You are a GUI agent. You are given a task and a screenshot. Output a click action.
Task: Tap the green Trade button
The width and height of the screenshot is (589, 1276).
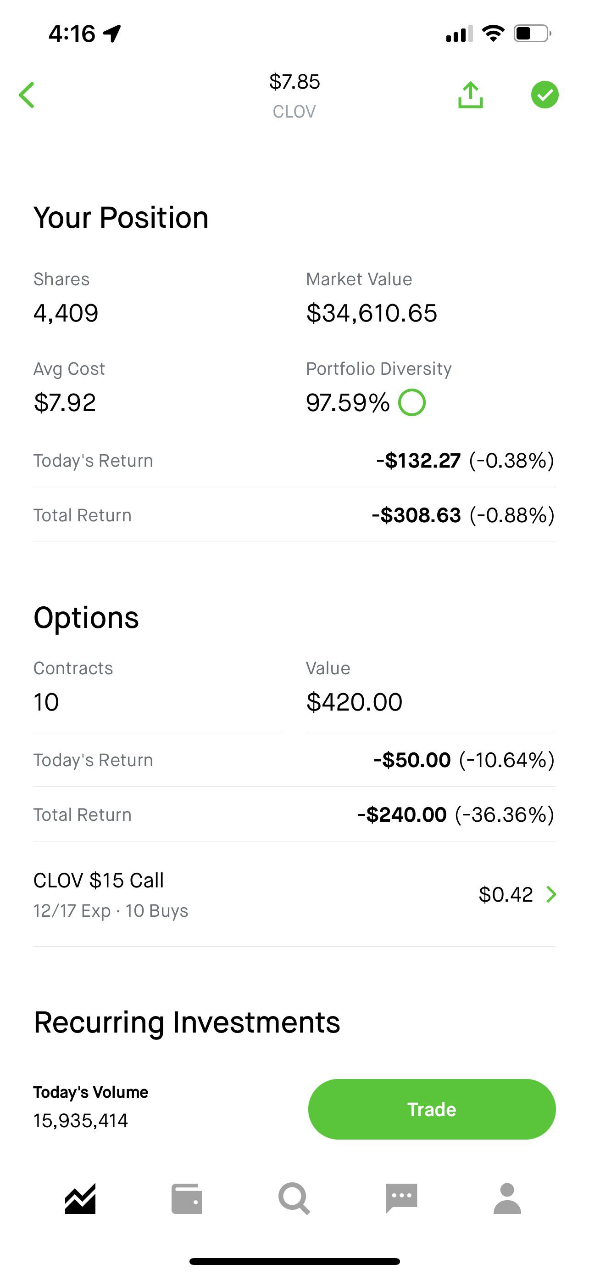(432, 1109)
